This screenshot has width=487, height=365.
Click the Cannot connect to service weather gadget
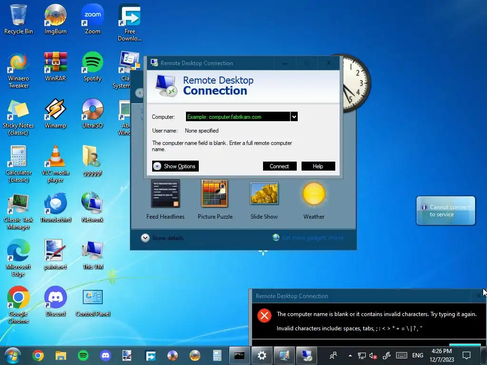[446, 211]
